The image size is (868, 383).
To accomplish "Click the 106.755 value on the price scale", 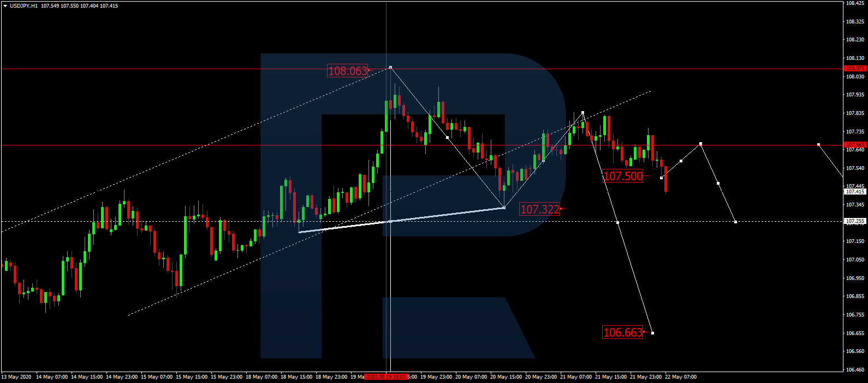I will [855, 315].
